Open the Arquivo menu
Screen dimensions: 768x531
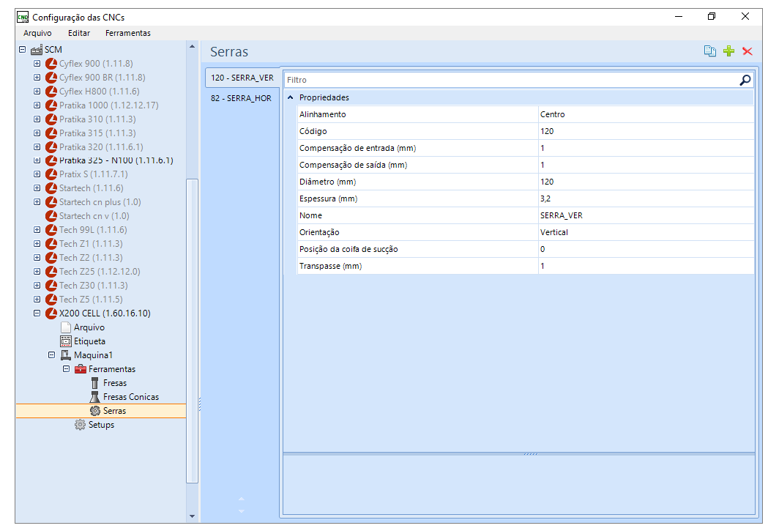click(37, 33)
